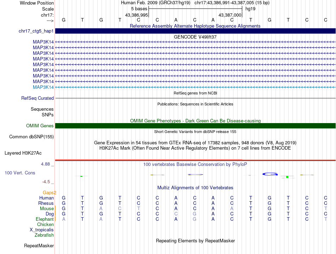Select the Human species row label

pos(46,198)
